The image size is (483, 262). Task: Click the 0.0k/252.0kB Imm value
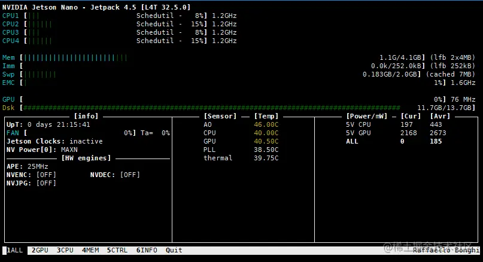pyautogui.click(x=396, y=66)
